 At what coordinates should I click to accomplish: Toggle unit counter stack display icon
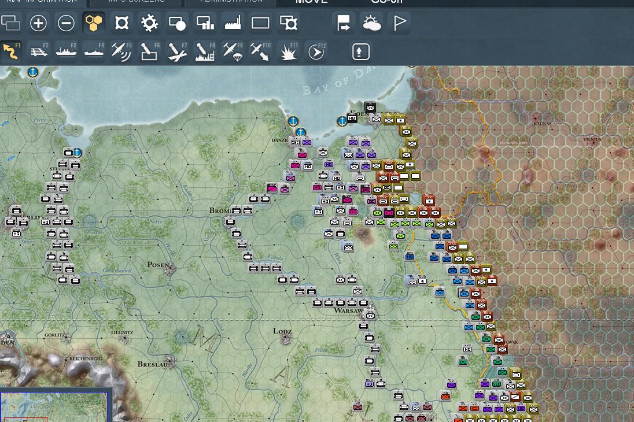tap(11, 23)
